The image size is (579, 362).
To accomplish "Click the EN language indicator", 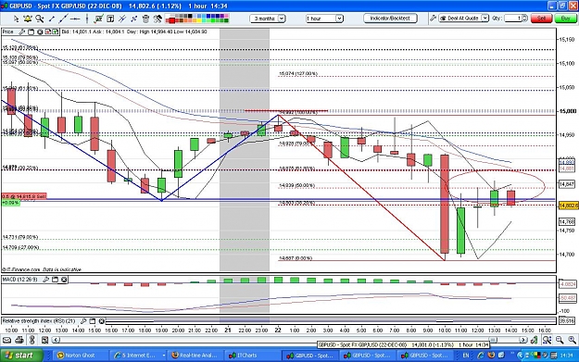I will 466,356.
